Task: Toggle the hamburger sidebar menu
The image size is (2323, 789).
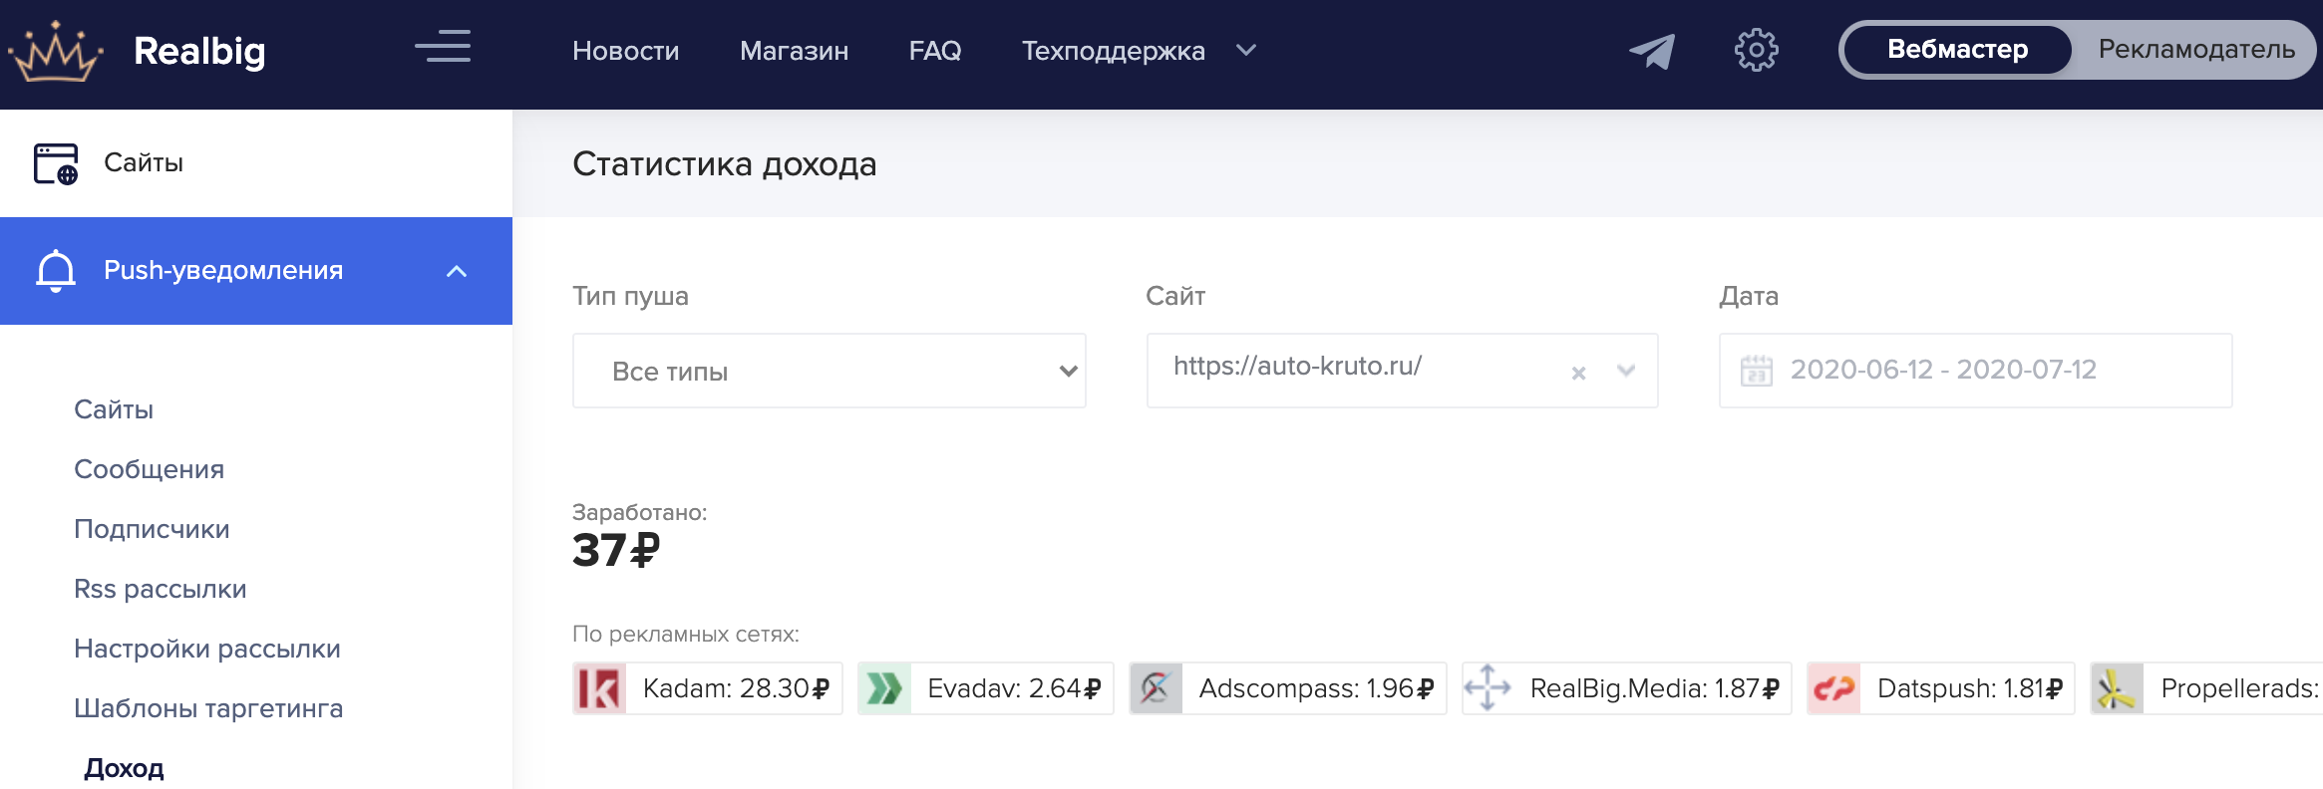Action: pos(443,47)
